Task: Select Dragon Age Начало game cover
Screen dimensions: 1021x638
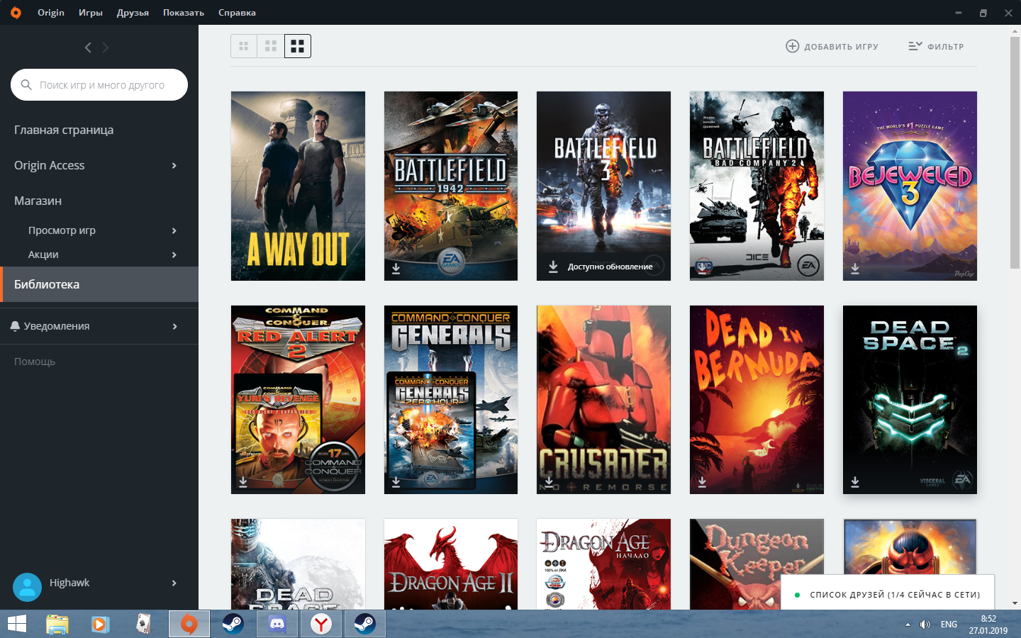Action: (x=603, y=564)
